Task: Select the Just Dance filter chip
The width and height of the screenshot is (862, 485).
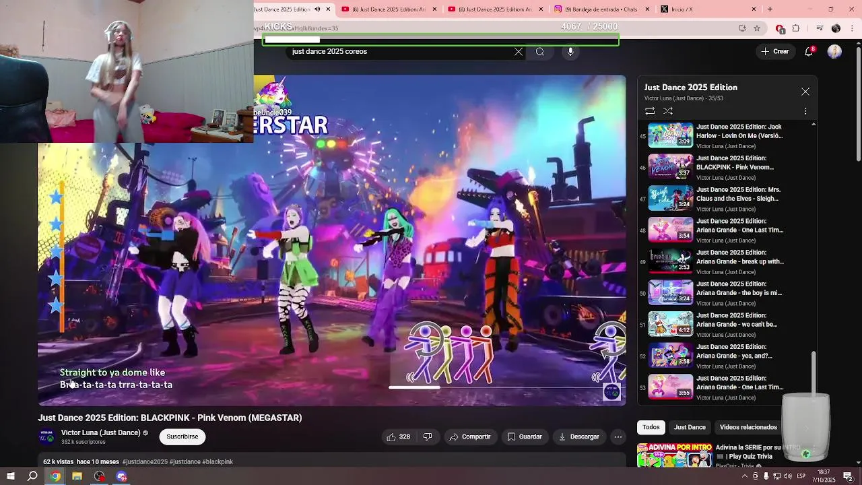Action: (x=690, y=427)
